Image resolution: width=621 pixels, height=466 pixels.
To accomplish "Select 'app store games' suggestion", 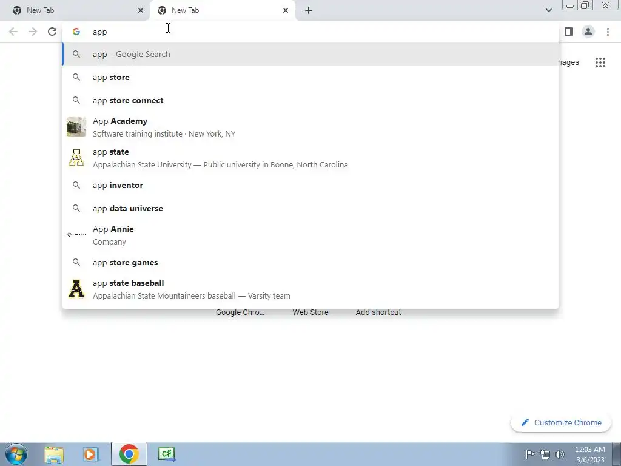I will tap(310, 262).
